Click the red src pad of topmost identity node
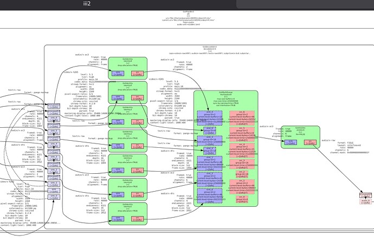 [x=138, y=73]
